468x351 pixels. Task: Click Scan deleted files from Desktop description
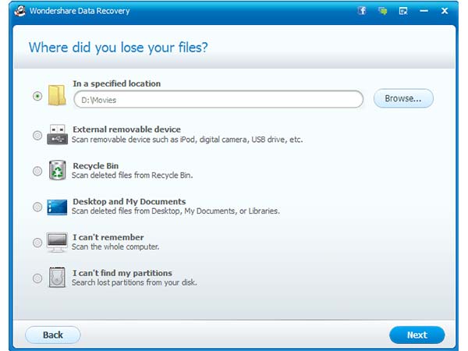pyautogui.click(x=175, y=211)
